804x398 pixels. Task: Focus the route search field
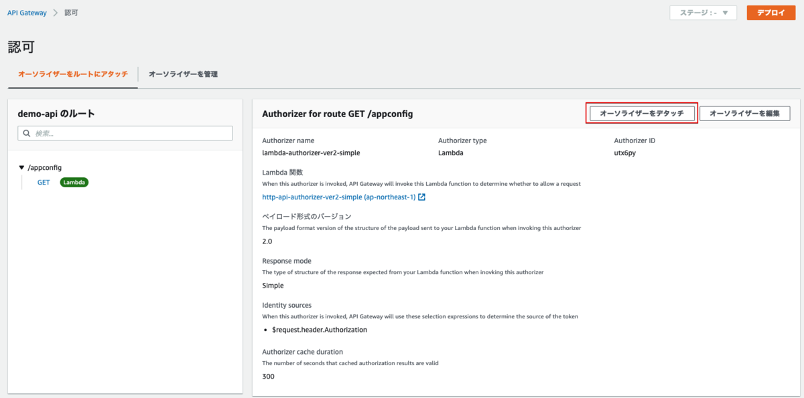point(131,134)
